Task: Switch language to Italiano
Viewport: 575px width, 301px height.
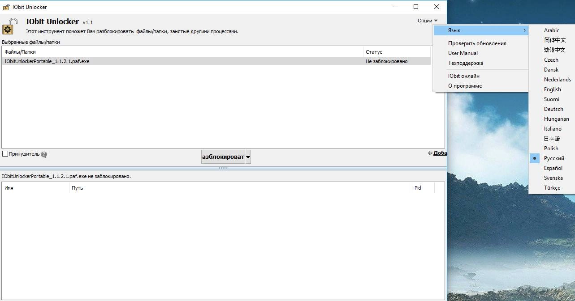Action: click(x=552, y=129)
